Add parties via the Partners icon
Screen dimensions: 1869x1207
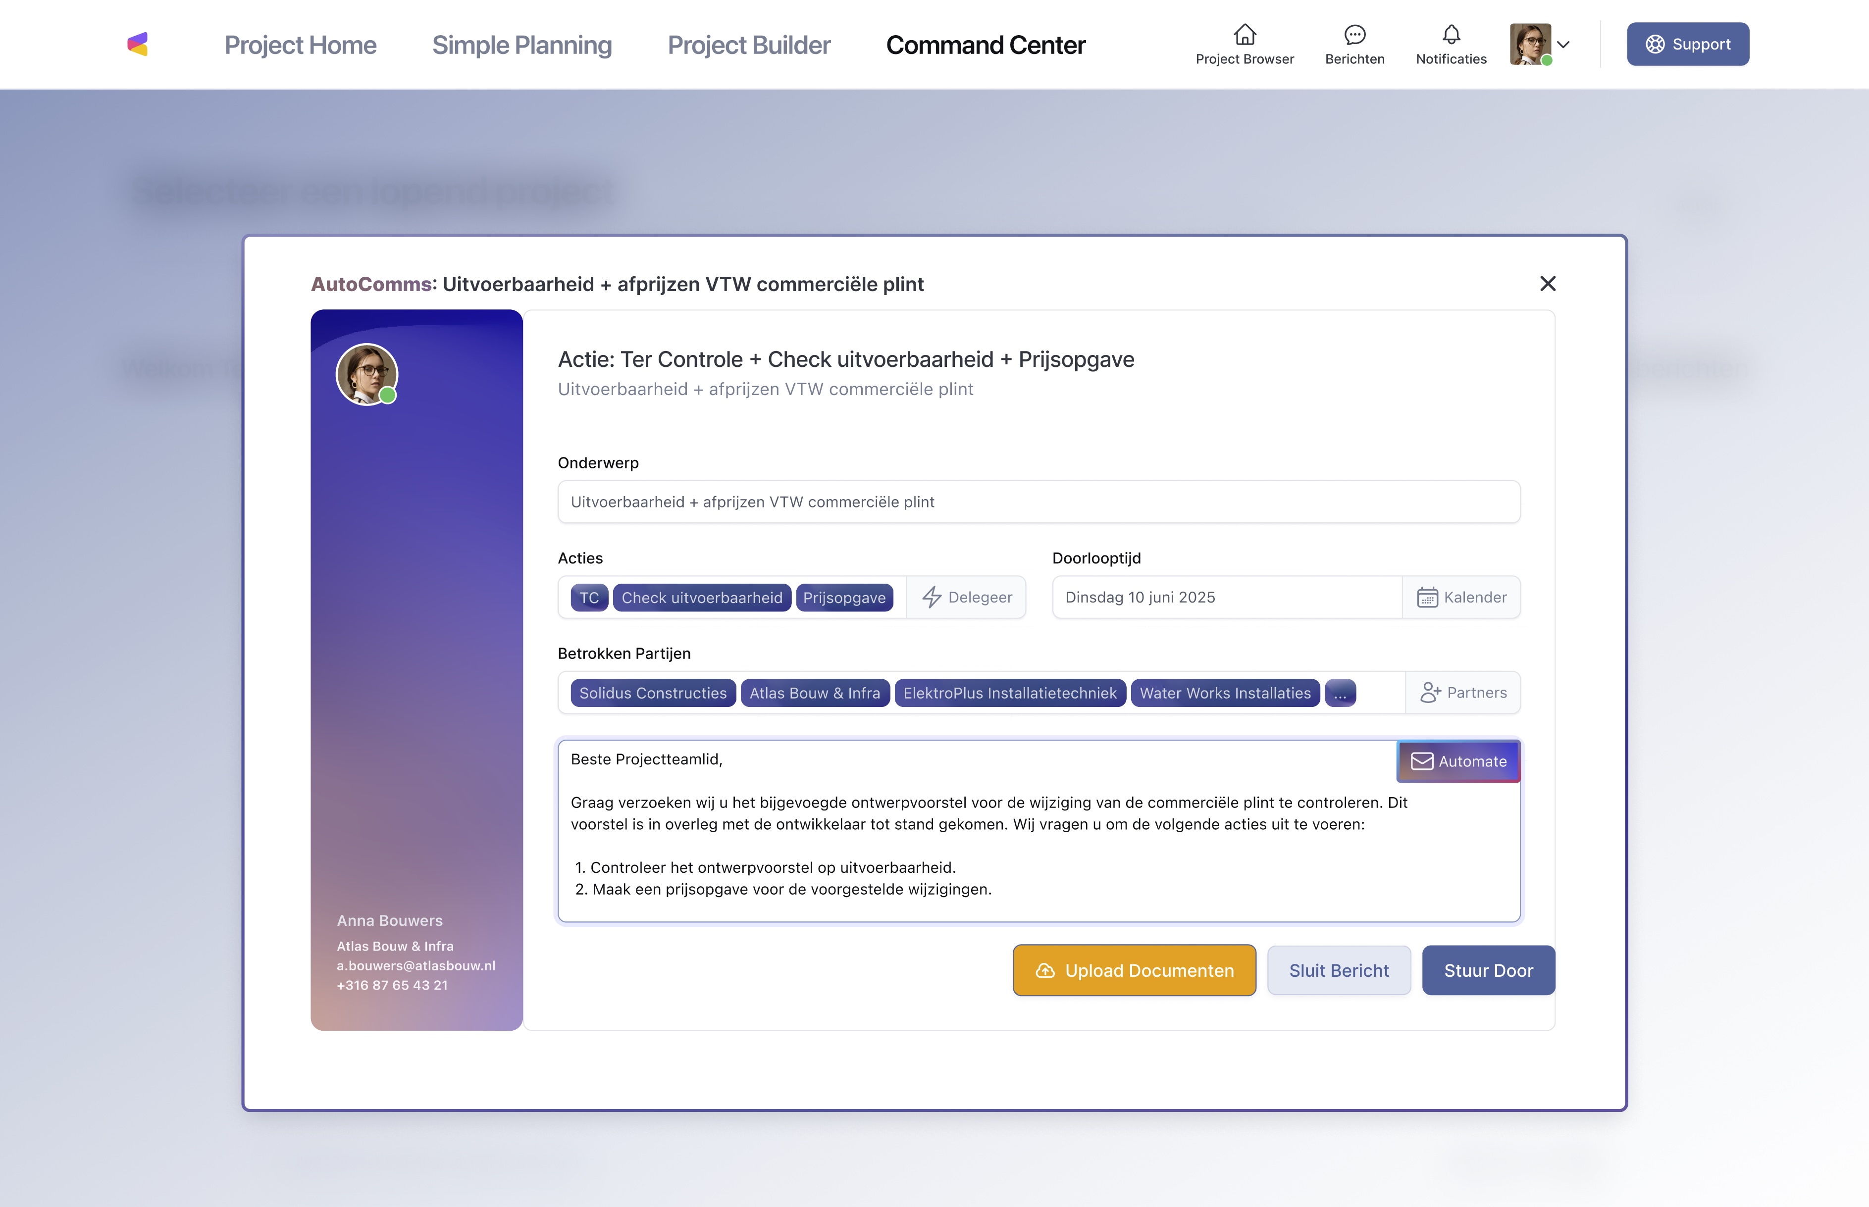pos(1430,693)
